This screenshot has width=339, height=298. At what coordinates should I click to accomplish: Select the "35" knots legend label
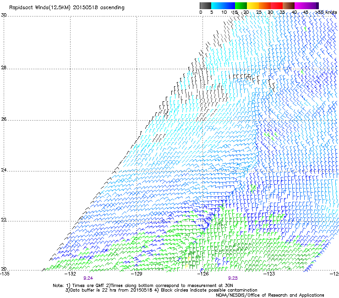(282, 12)
